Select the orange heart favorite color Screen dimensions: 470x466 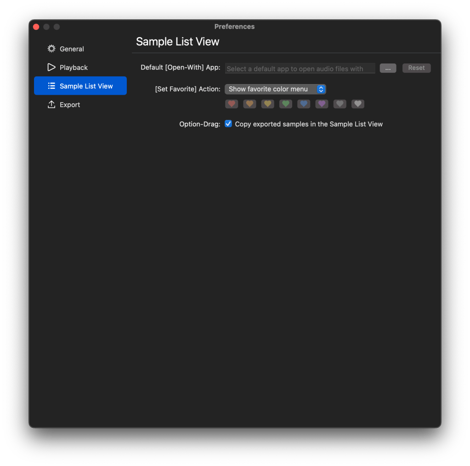point(249,104)
